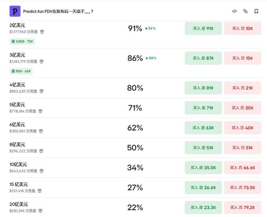Image resolution: width=267 pixels, height=217 pixels.
Task: Select the 10亿美元 outcome label
Action: click(18, 164)
